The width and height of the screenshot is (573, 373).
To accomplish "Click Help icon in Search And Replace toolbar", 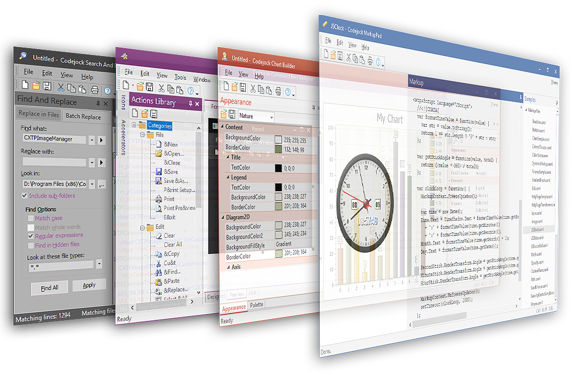I will point(108,91).
